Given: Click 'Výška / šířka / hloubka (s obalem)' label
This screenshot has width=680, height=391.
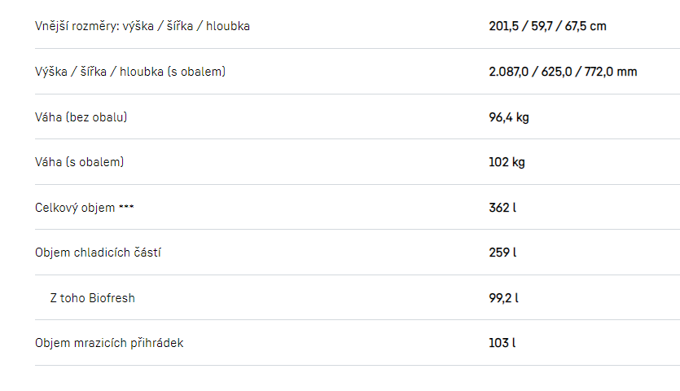Looking at the screenshot, I should point(130,72).
